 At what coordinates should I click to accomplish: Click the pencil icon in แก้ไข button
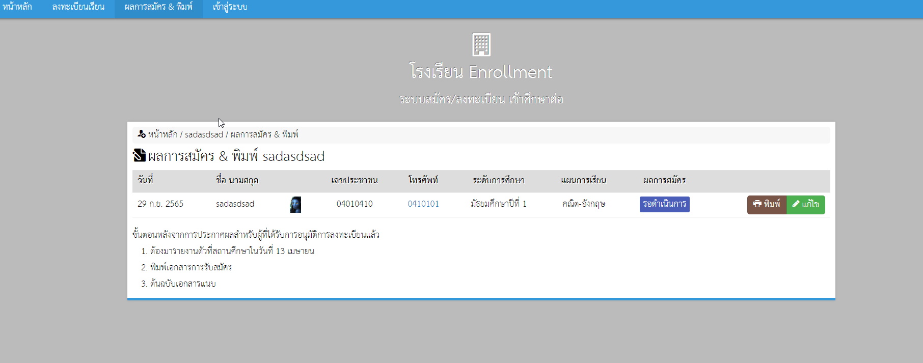coord(796,204)
